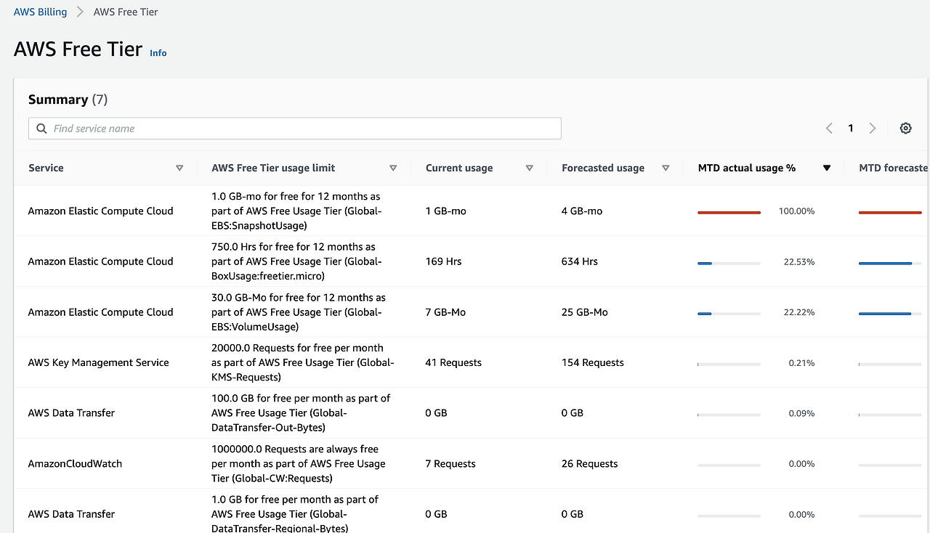Open the table preferences gear icon
Viewport: 930px width, 533px height.
click(x=905, y=129)
